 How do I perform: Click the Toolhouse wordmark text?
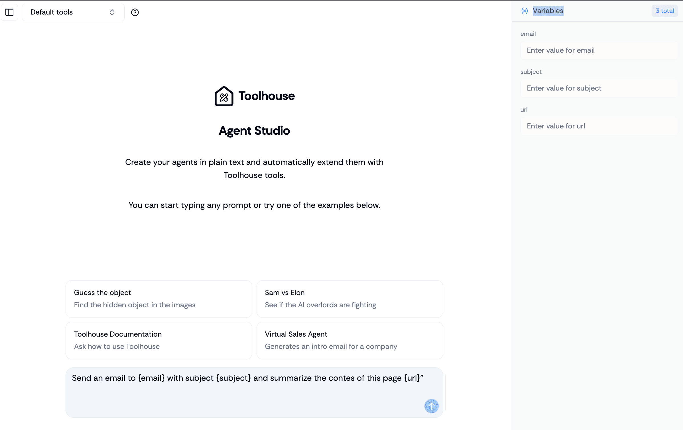[x=267, y=96]
